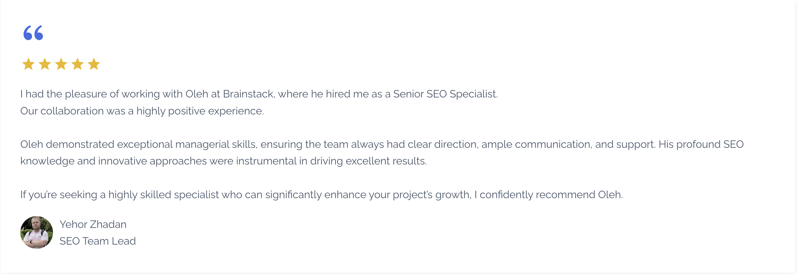Screen dimensions: 798x274
Task: Click the blue quotation mark icon
Action: point(33,33)
